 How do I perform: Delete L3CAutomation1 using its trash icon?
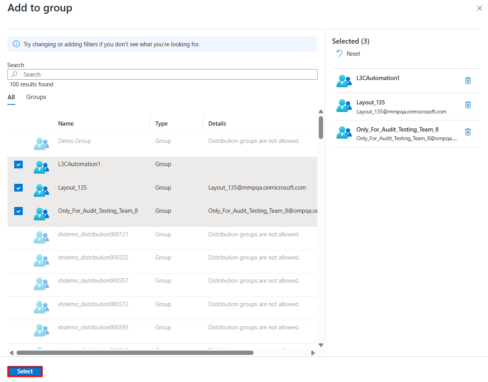(x=468, y=80)
